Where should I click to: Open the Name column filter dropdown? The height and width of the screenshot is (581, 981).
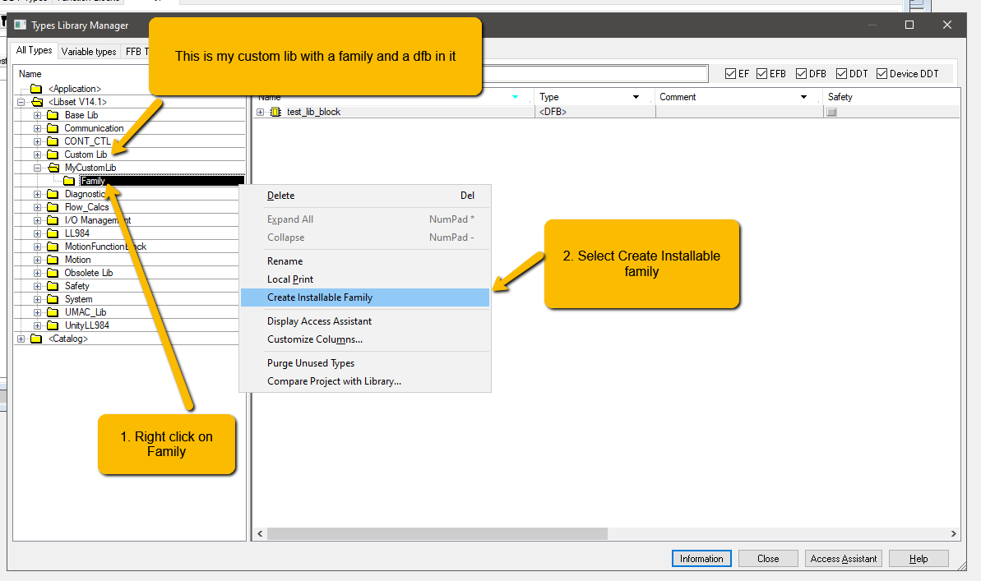point(515,97)
